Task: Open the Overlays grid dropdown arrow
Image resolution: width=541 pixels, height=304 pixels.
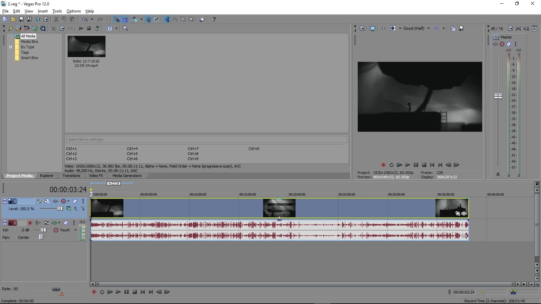Action: point(444,28)
